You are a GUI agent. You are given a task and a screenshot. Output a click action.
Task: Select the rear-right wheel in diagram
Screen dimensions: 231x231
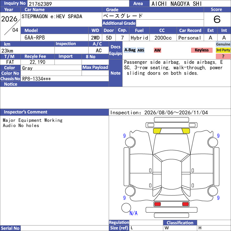pyautogui.click(x=213, y=191)
